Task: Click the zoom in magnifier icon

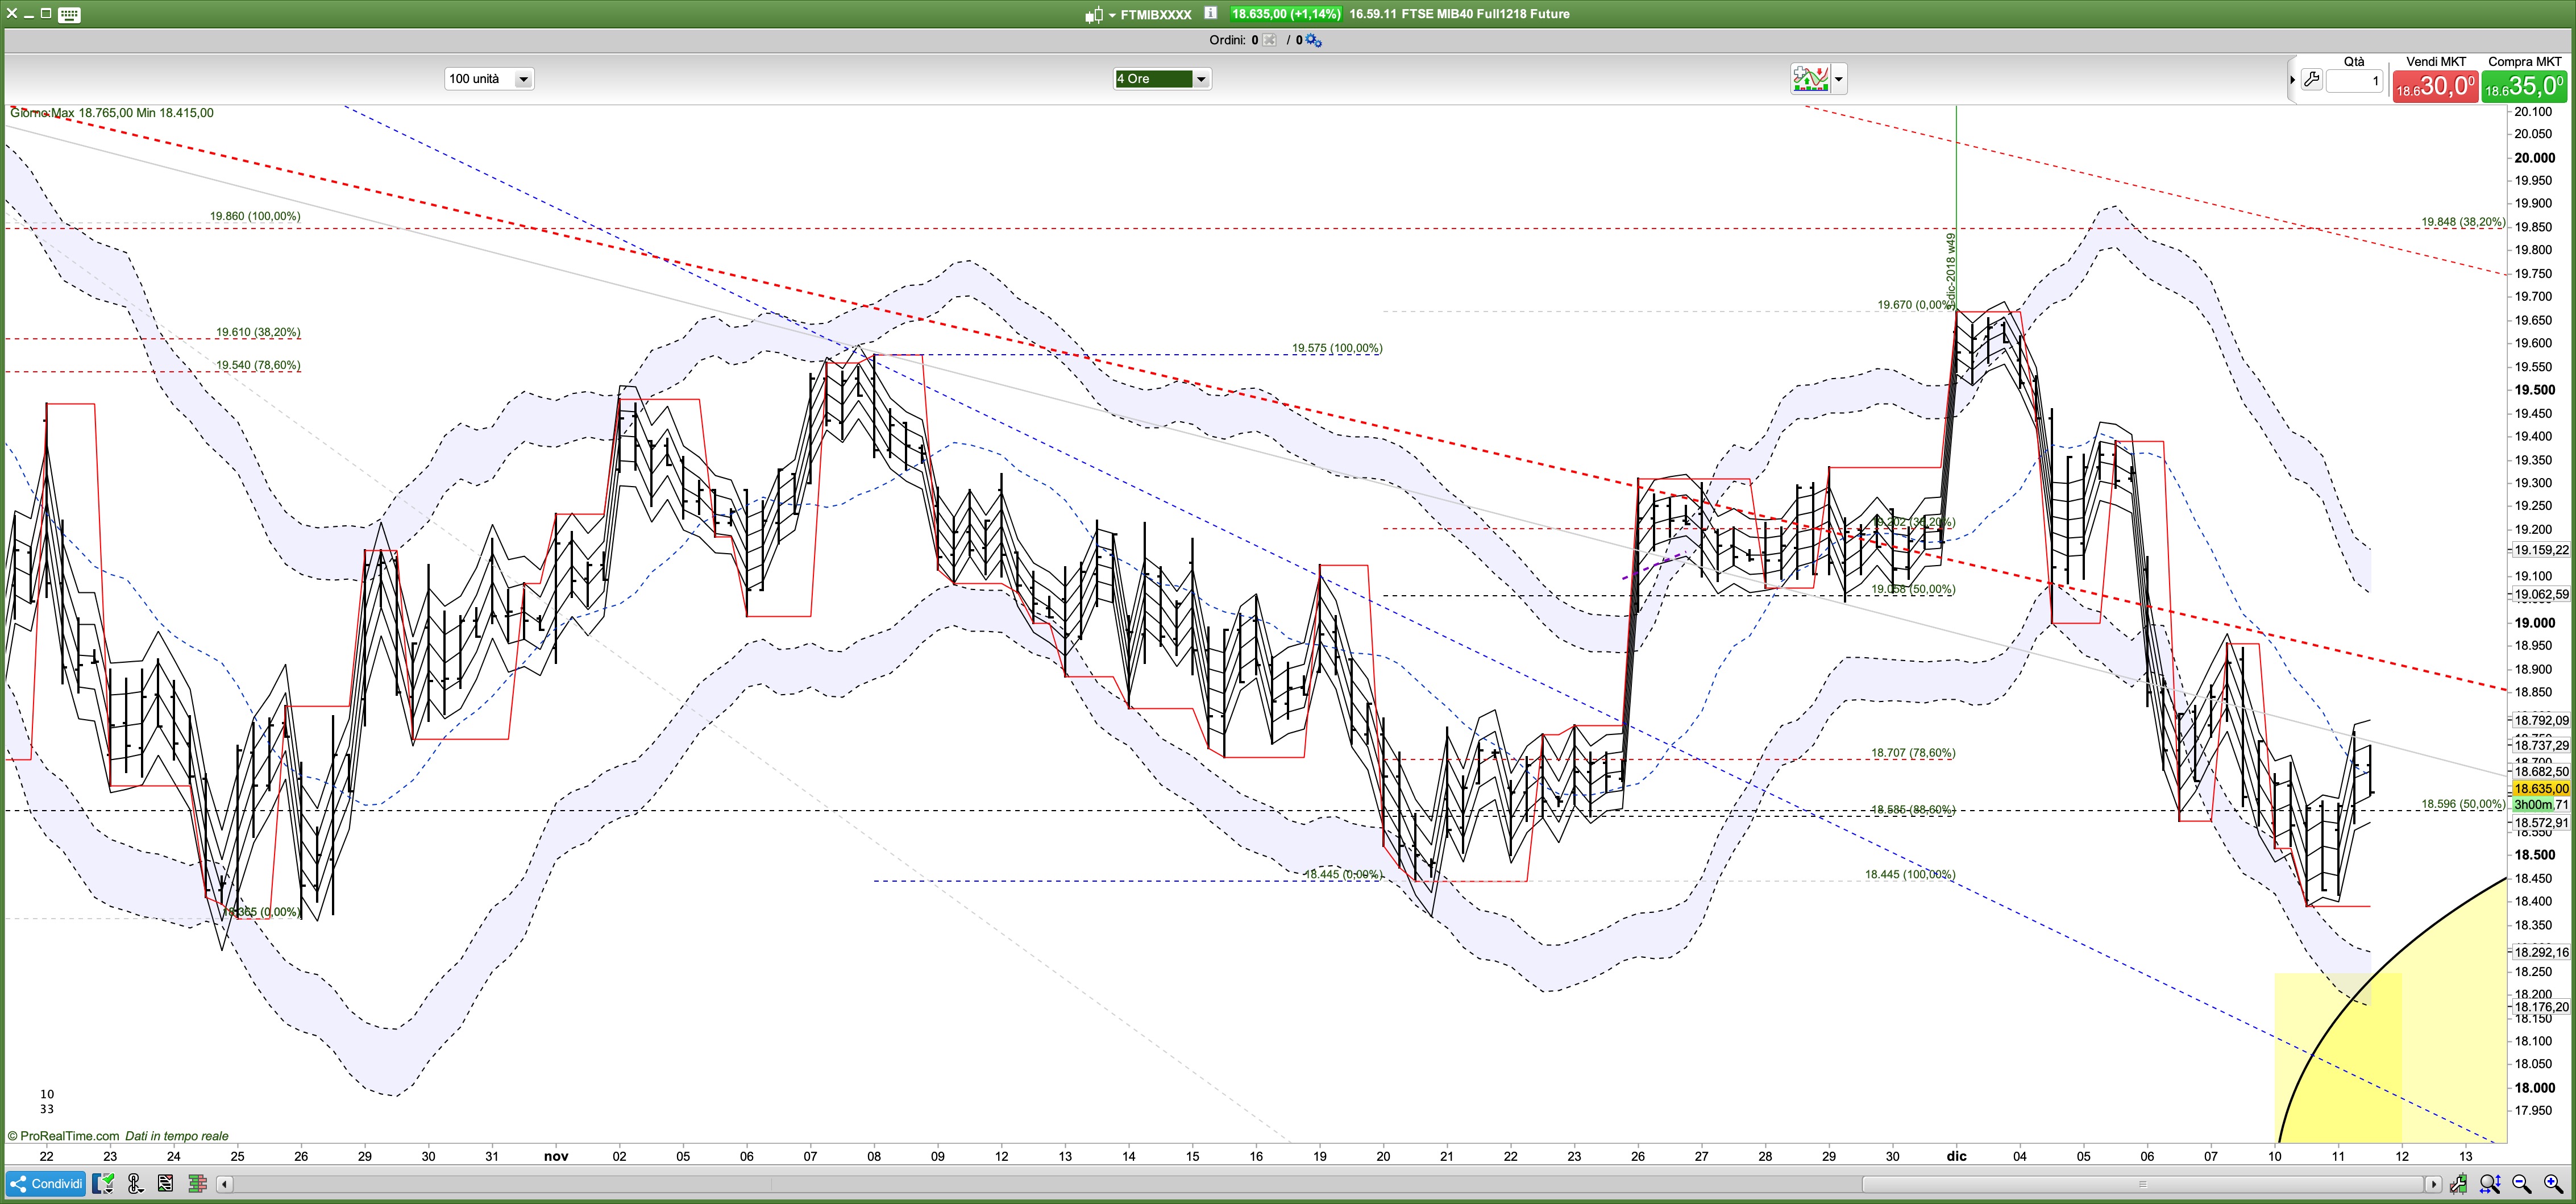Action: (2553, 1184)
